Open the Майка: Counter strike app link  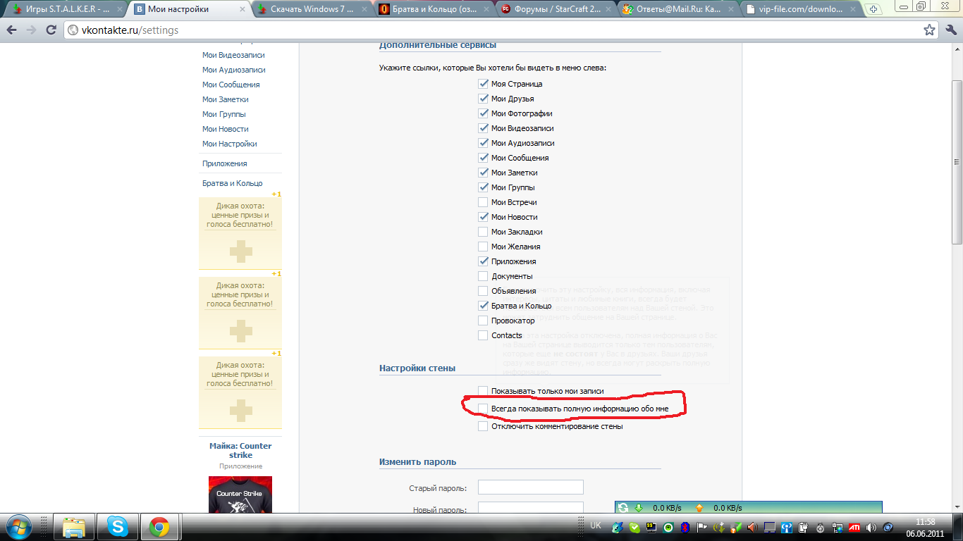pyautogui.click(x=240, y=450)
